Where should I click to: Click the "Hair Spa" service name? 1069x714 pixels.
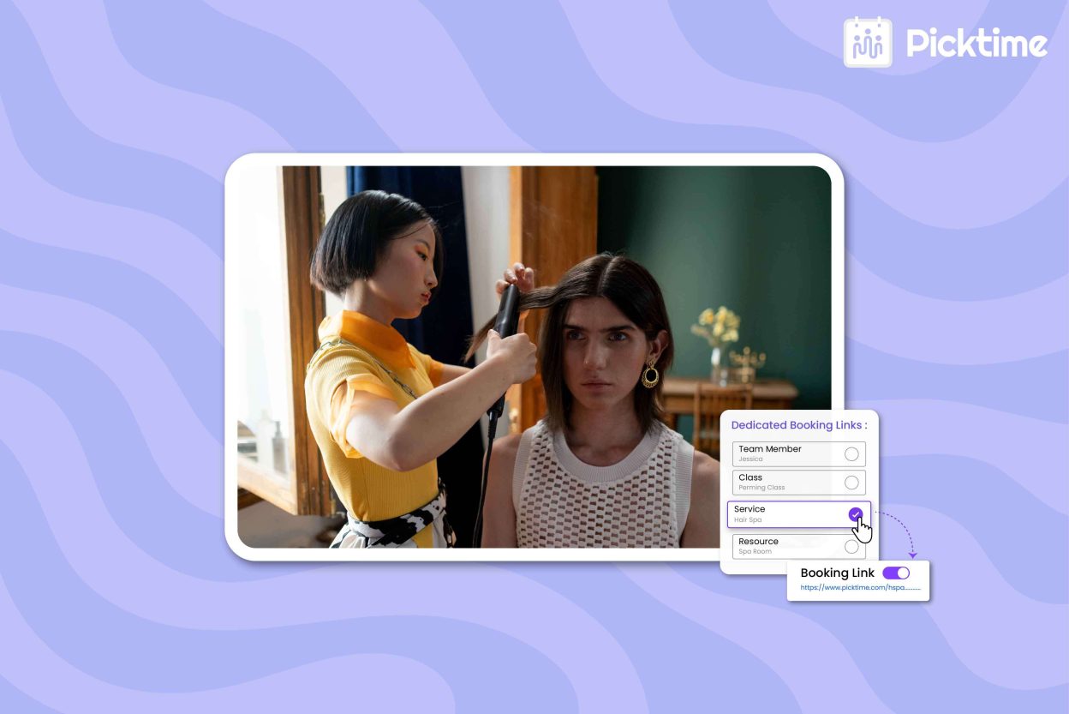[747, 519]
